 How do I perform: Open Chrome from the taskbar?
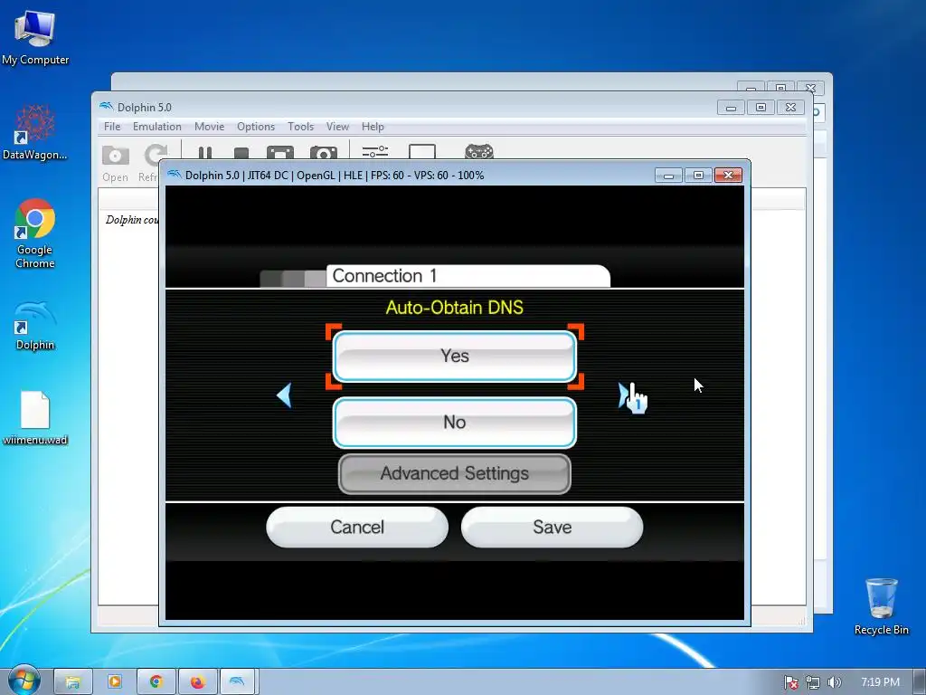(x=156, y=682)
